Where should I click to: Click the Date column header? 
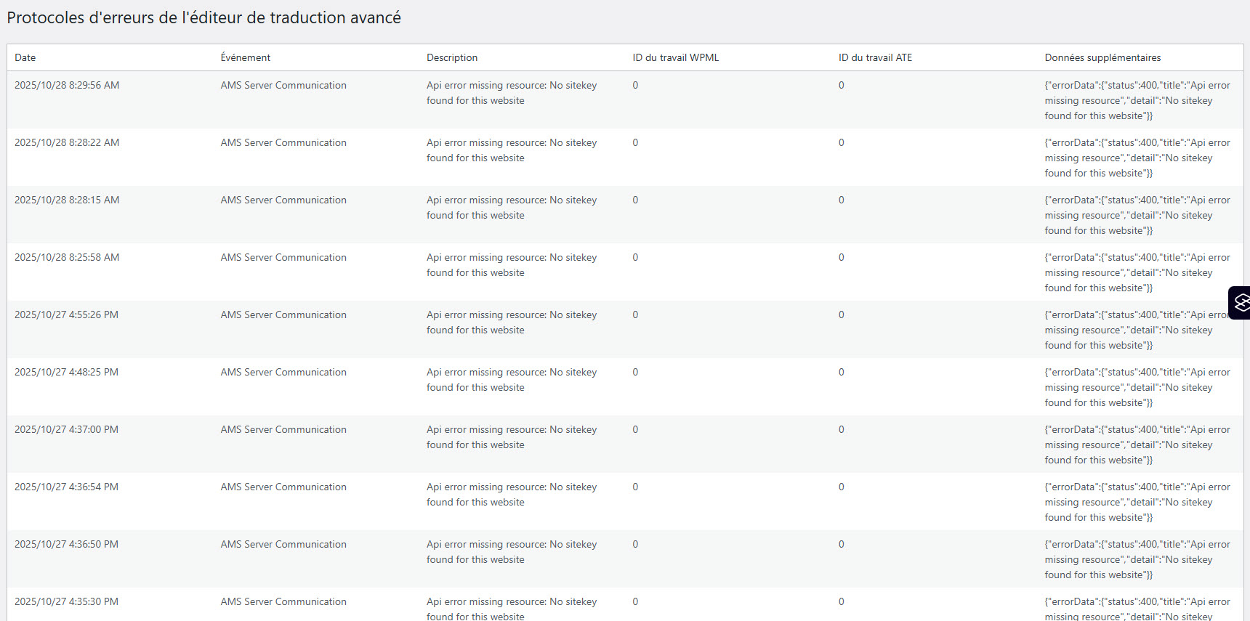[25, 57]
